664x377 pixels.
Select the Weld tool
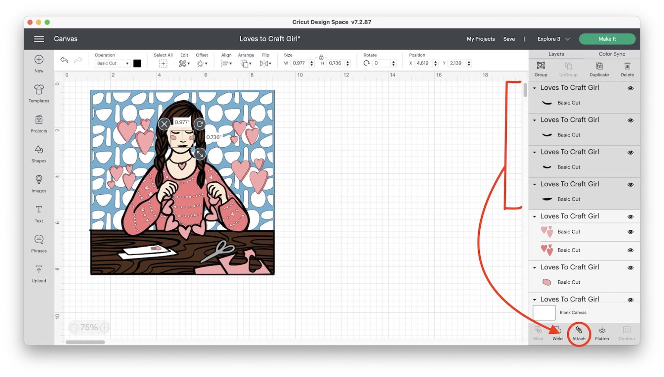tap(557, 333)
